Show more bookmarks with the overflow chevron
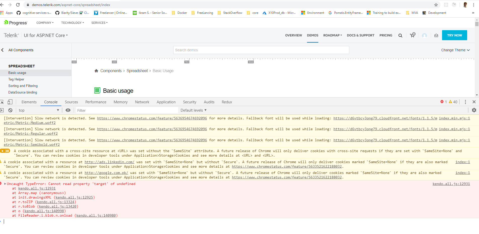 click(473, 13)
